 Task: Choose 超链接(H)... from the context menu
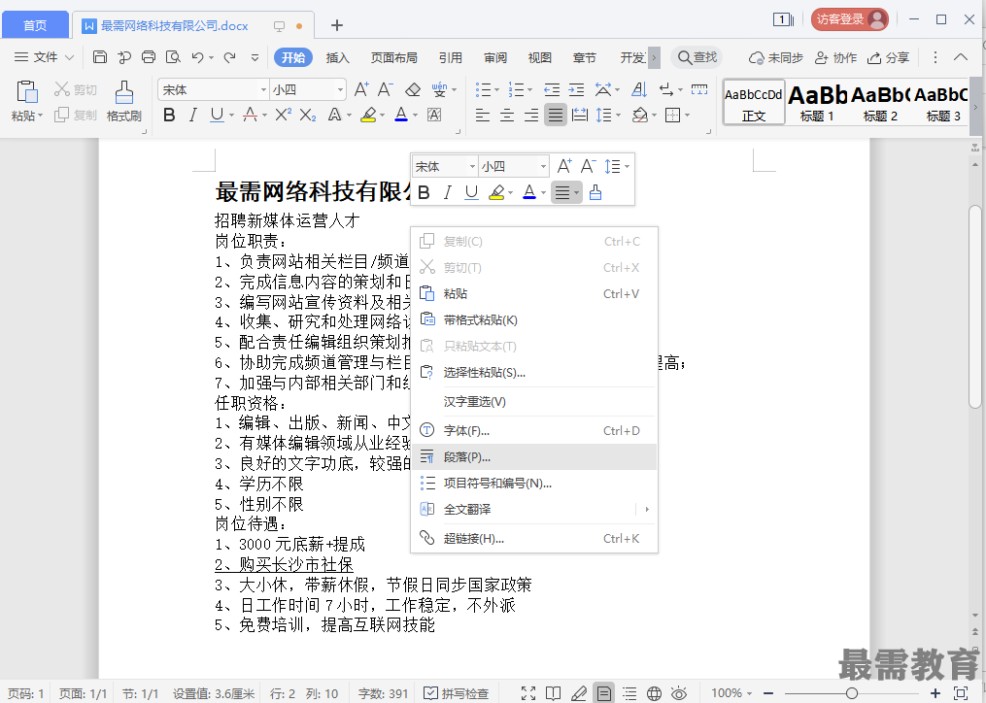click(x=534, y=538)
